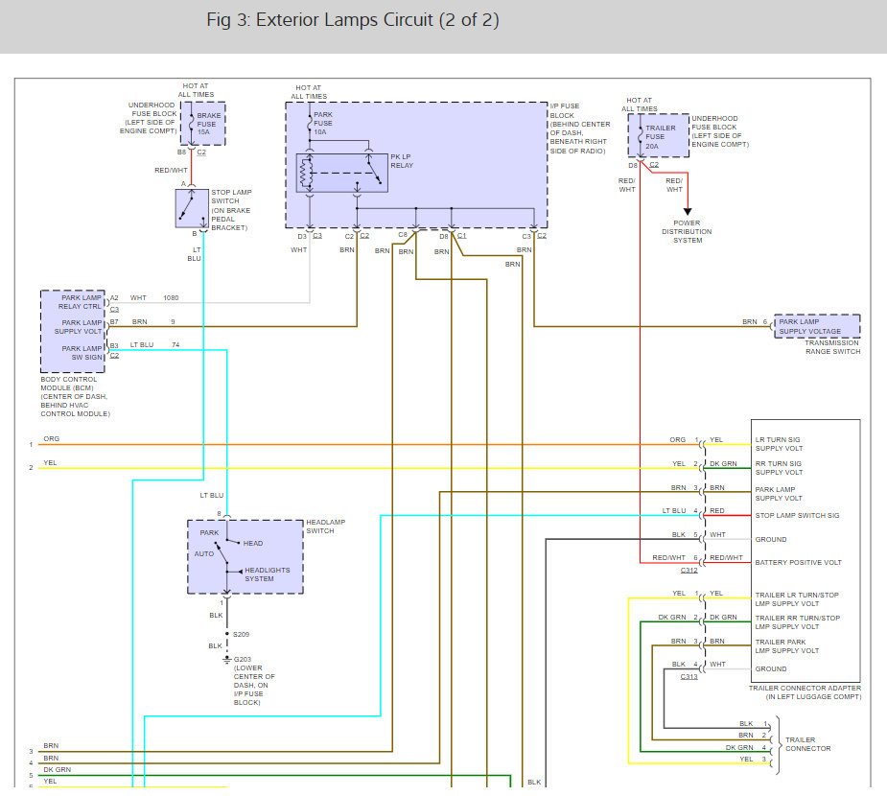Click the BRN 9 wire label

click(153, 322)
